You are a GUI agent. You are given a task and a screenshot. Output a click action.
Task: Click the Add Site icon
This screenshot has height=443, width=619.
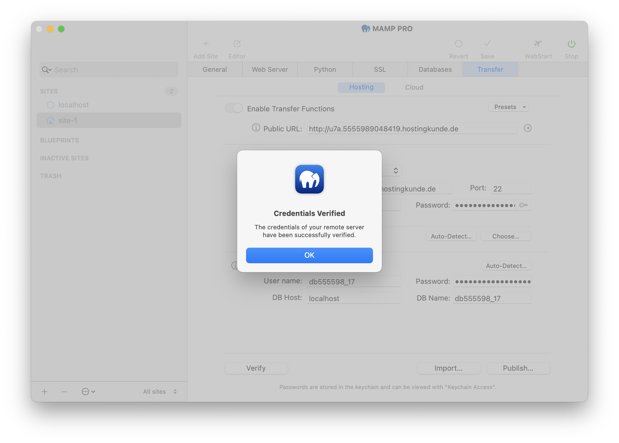coord(205,44)
